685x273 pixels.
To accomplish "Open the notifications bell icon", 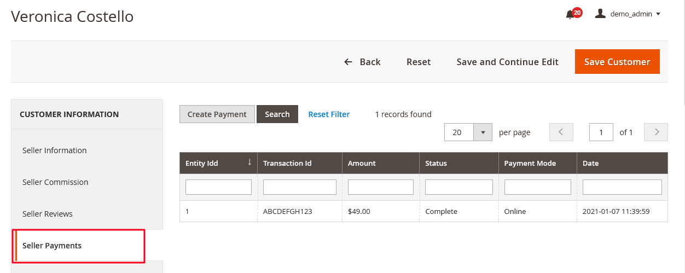I will (x=570, y=14).
